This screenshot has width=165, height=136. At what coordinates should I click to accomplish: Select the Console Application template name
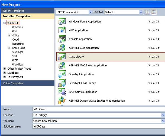point(80,39)
